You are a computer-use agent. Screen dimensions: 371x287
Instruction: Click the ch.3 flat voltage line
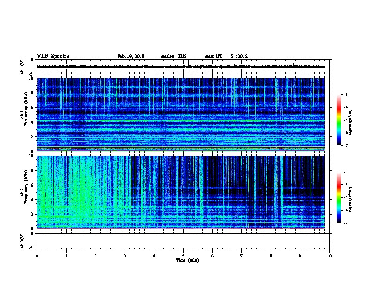pos(181,241)
